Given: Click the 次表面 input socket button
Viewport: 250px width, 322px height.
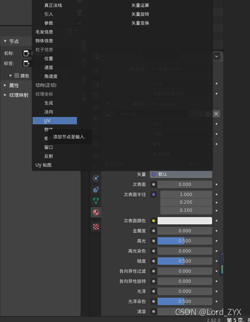Looking at the screenshot, I should (x=154, y=185).
